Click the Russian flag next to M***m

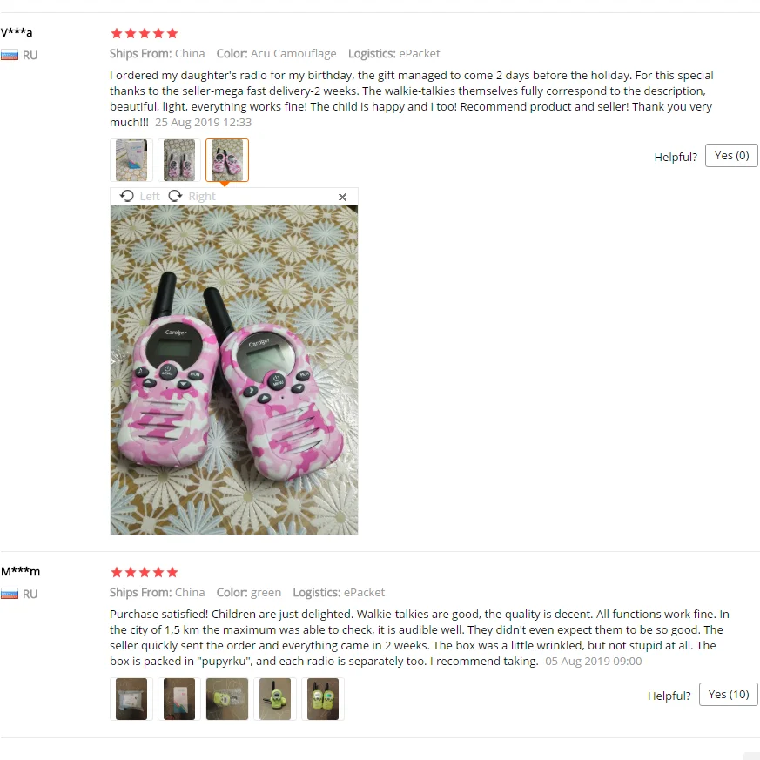(x=10, y=595)
